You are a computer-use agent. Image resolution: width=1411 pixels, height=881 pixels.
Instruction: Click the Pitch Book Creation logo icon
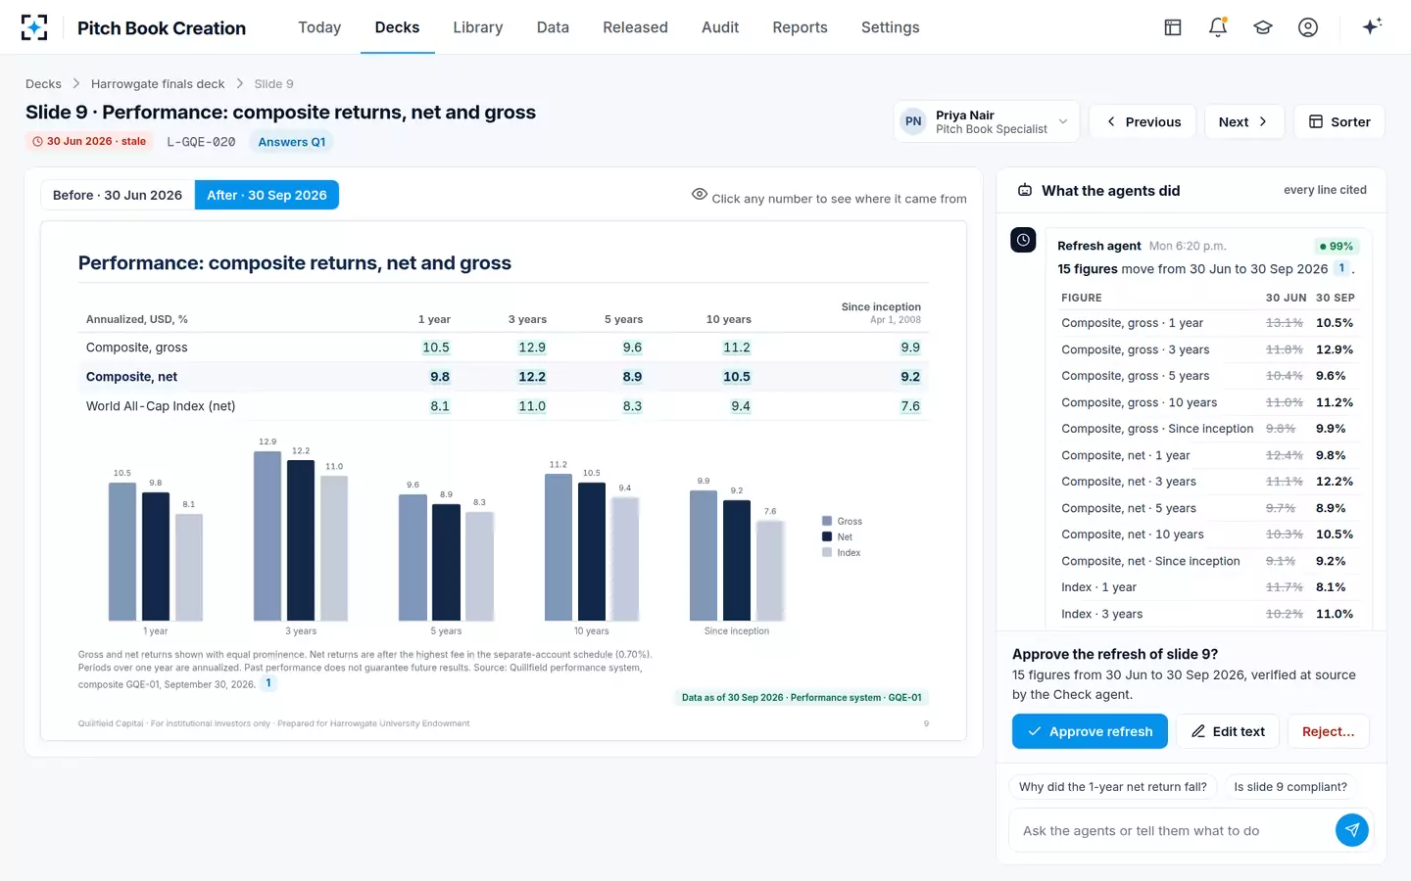coord(34,27)
